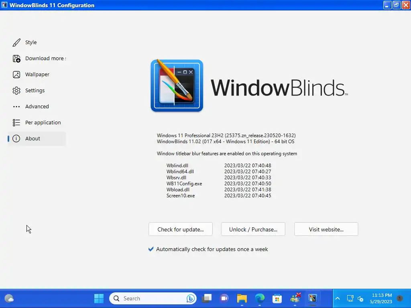Click the 2023/03/22 07:40:33 timestamp
411x308 pixels.
tap(248, 178)
